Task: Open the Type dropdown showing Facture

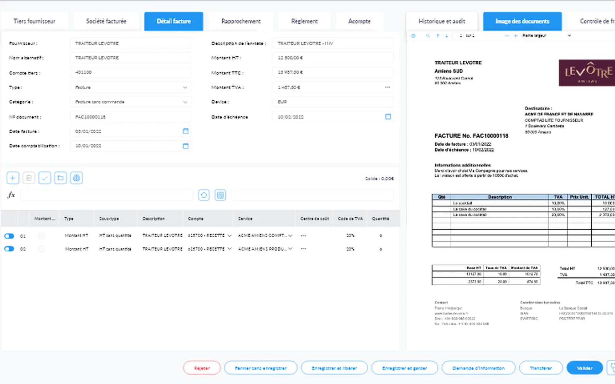Action: tap(131, 88)
